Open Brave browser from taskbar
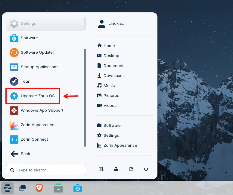 39,188
